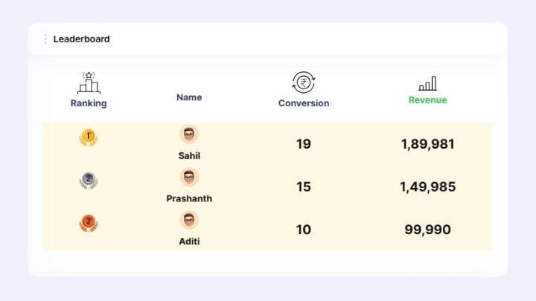
Task: Click revenue value 1,89,981
Action: (x=427, y=144)
